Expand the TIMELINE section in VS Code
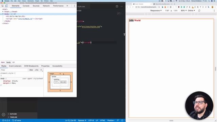This screenshot has height=122, width=217. pos(14,117)
